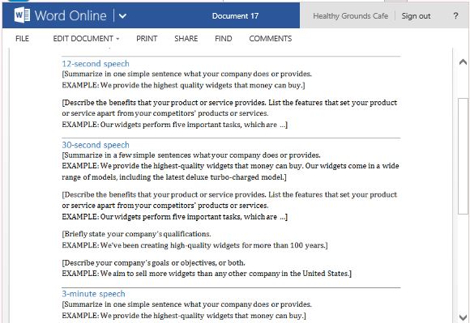The image size is (470, 323).
Task: Open the help question mark icon
Action: pyautogui.click(x=455, y=15)
